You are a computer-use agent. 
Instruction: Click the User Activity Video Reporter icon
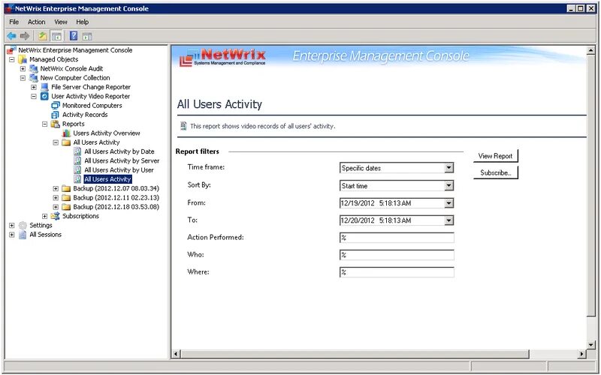pos(45,97)
